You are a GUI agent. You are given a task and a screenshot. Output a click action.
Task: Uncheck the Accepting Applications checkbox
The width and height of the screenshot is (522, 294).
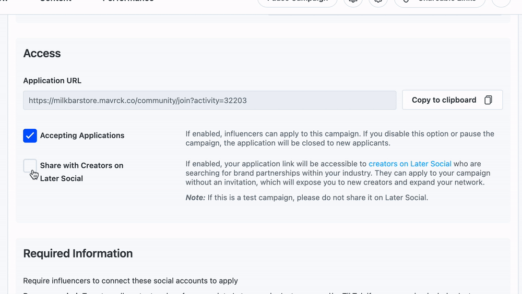coord(30,136)
